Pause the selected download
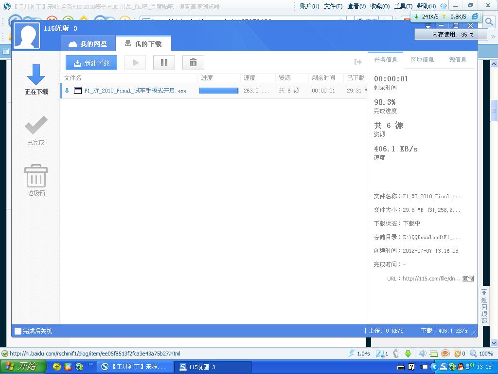The image size is (498, 374). click(164, 63)
